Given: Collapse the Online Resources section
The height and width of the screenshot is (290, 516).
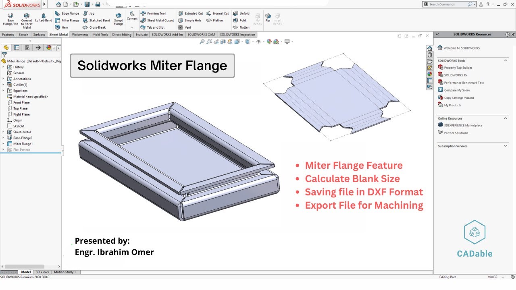Looking at the screenshot, I should point(506,118).
